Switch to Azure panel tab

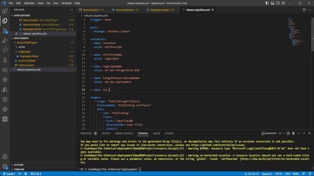[157, 133]
